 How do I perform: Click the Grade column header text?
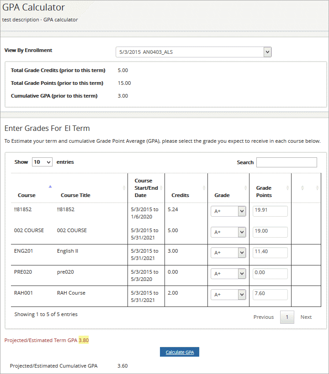tap(222, 195)
